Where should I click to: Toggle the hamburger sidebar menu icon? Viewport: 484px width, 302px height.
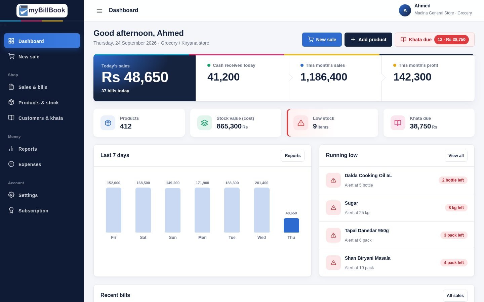[x=99, y=11]
